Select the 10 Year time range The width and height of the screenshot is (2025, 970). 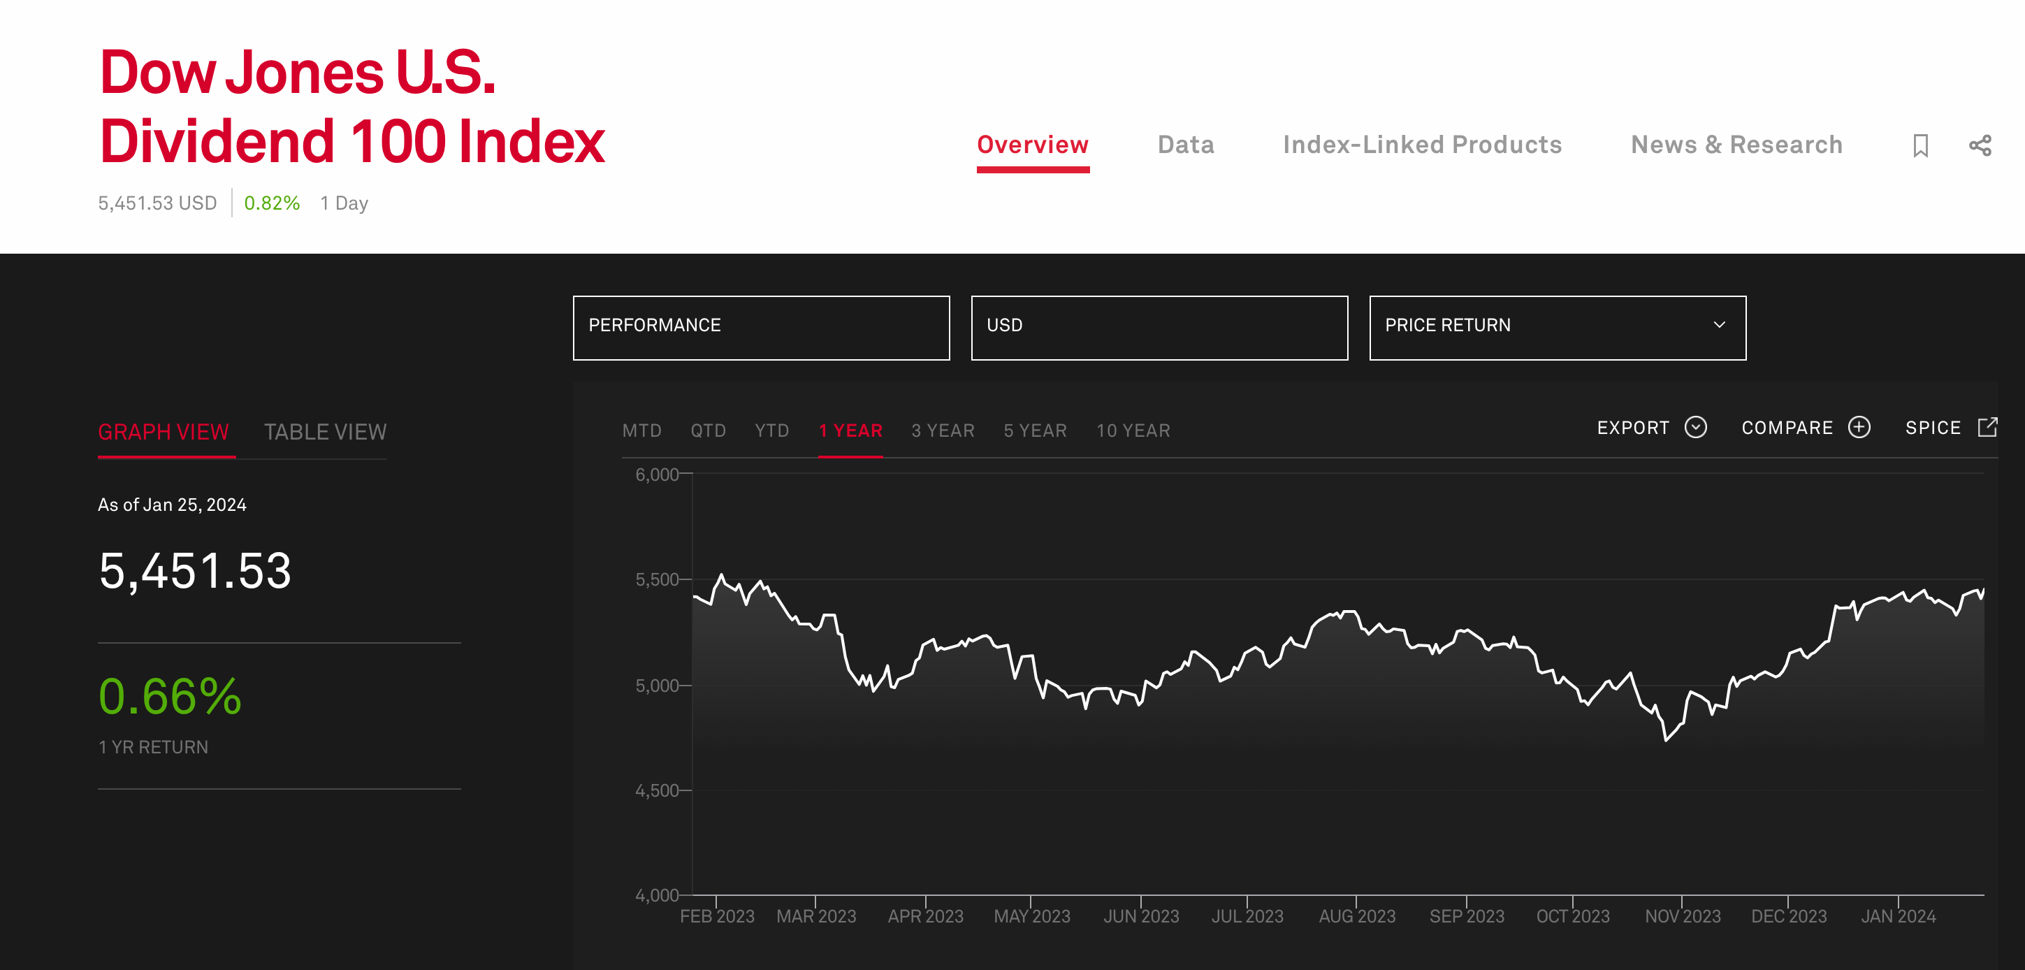tap(1133, 430)
